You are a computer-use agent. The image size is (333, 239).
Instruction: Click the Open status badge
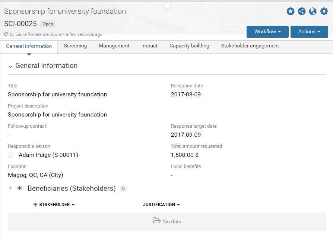[x=48, y=24]
